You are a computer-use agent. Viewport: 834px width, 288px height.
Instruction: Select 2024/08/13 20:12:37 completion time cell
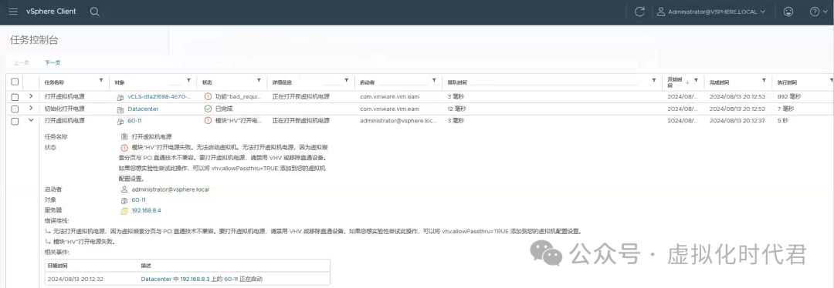click(x=737, y=121)
